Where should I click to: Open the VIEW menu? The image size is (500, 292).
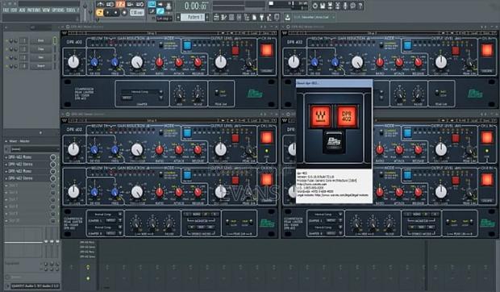point(46,10)
